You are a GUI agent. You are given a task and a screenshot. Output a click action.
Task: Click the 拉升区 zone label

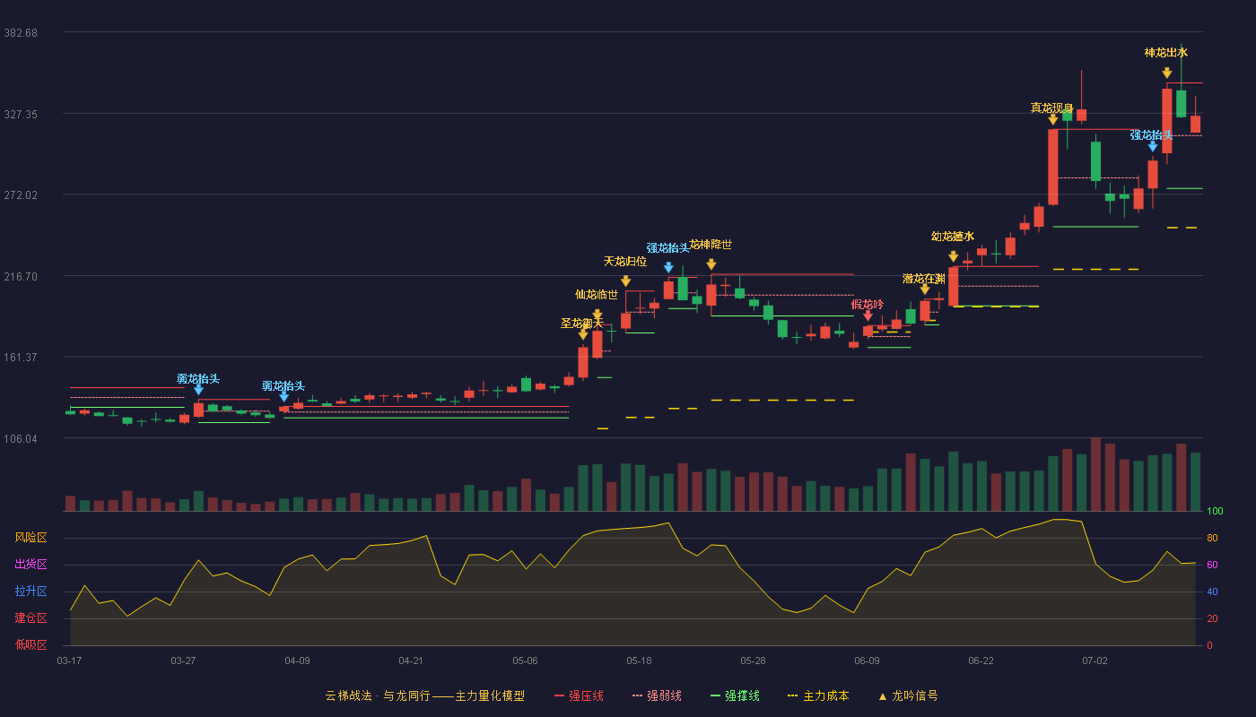[31, 592]
